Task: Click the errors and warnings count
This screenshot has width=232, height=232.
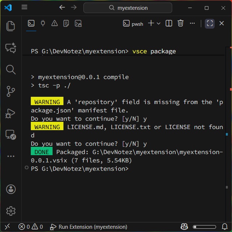Action: coord(31,227)
